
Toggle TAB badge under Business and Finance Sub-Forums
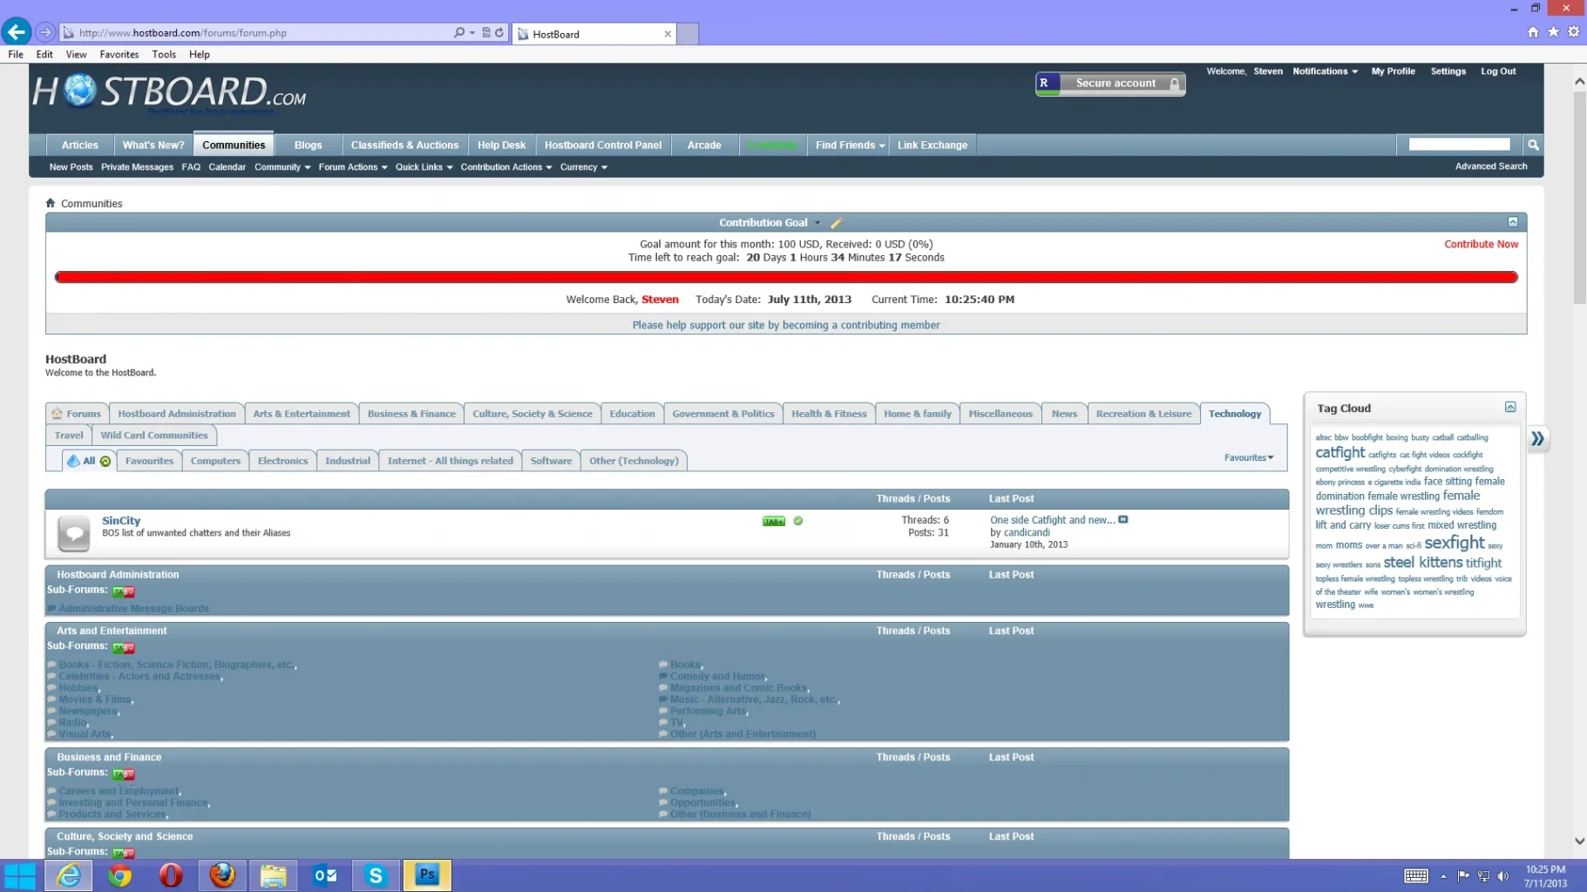124,774
